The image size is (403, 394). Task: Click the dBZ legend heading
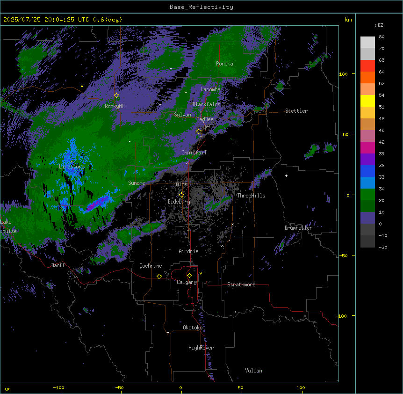379,25
